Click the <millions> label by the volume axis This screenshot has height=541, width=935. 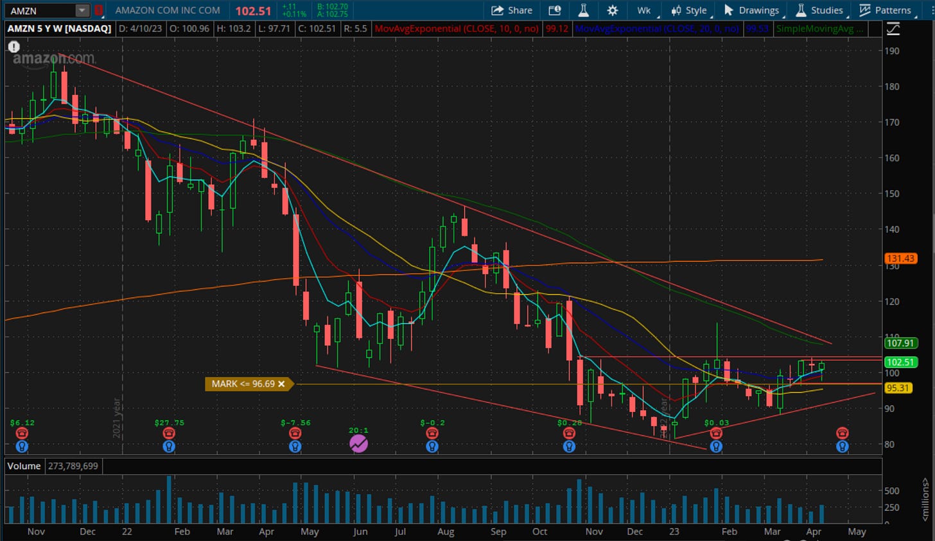pyautogui.click(x=925, y=499)
